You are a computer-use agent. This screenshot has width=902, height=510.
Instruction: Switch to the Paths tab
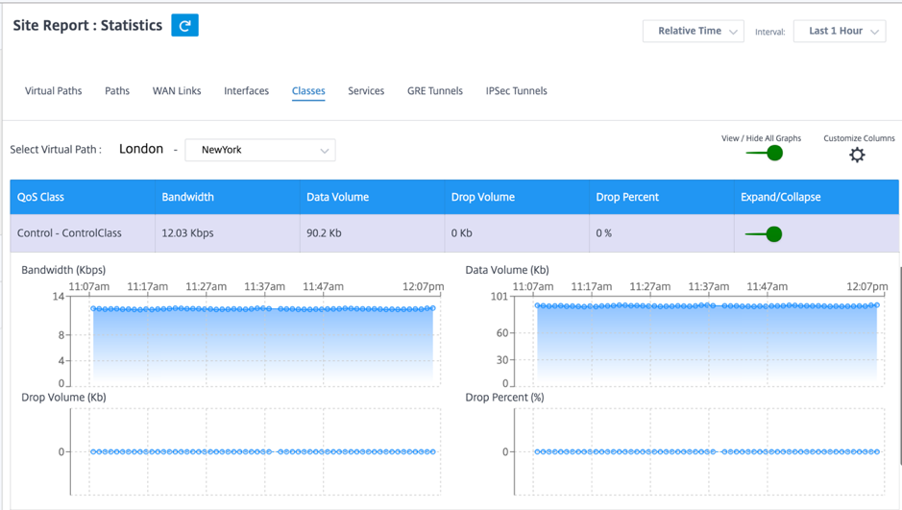[117, 91]
